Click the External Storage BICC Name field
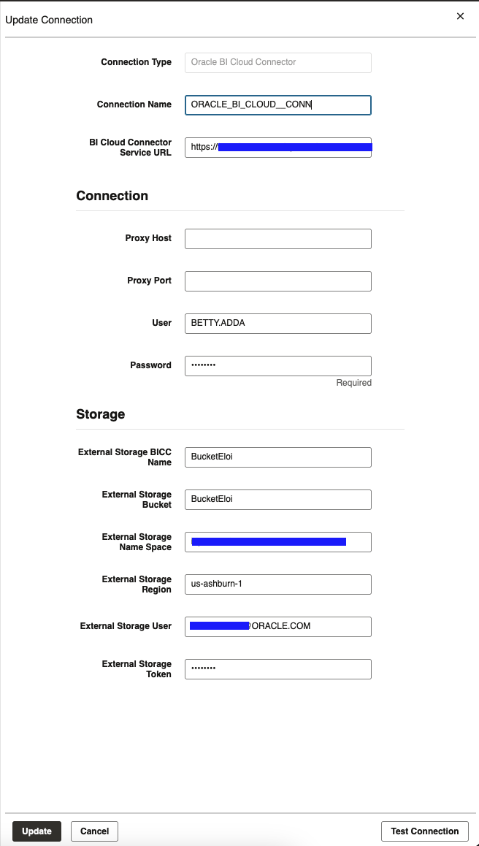Viewport: 479px width, 846px height. pyautogui.click(x=277, y=457)
